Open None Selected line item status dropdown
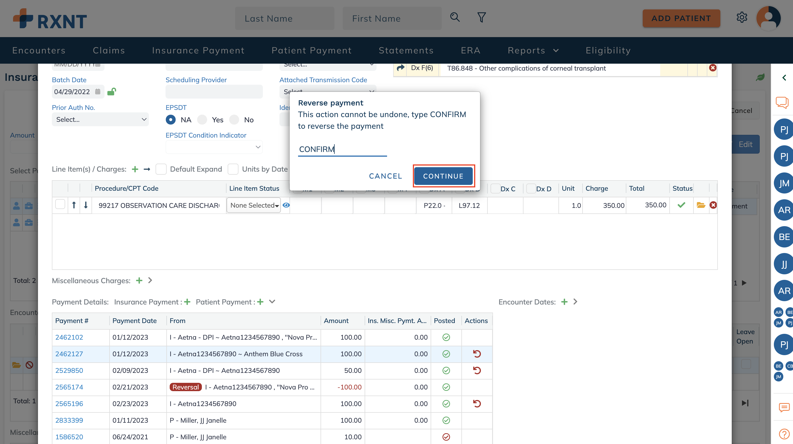Screen dimensions: 793x444 click(x=254, y=205)
